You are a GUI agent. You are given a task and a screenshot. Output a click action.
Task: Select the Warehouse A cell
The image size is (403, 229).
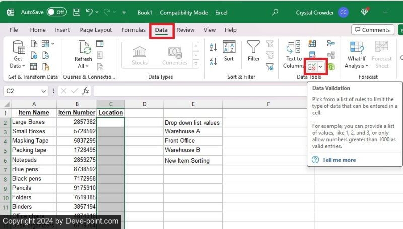(193, 131)
